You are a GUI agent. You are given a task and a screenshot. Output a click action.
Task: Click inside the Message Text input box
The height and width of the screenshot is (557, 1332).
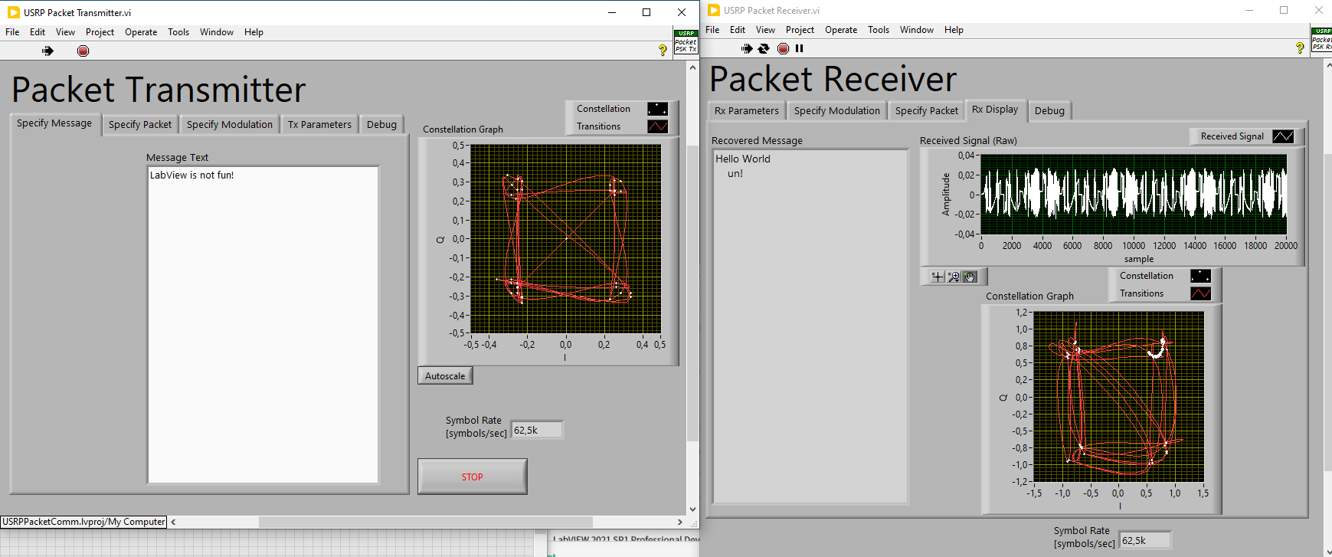263,322
